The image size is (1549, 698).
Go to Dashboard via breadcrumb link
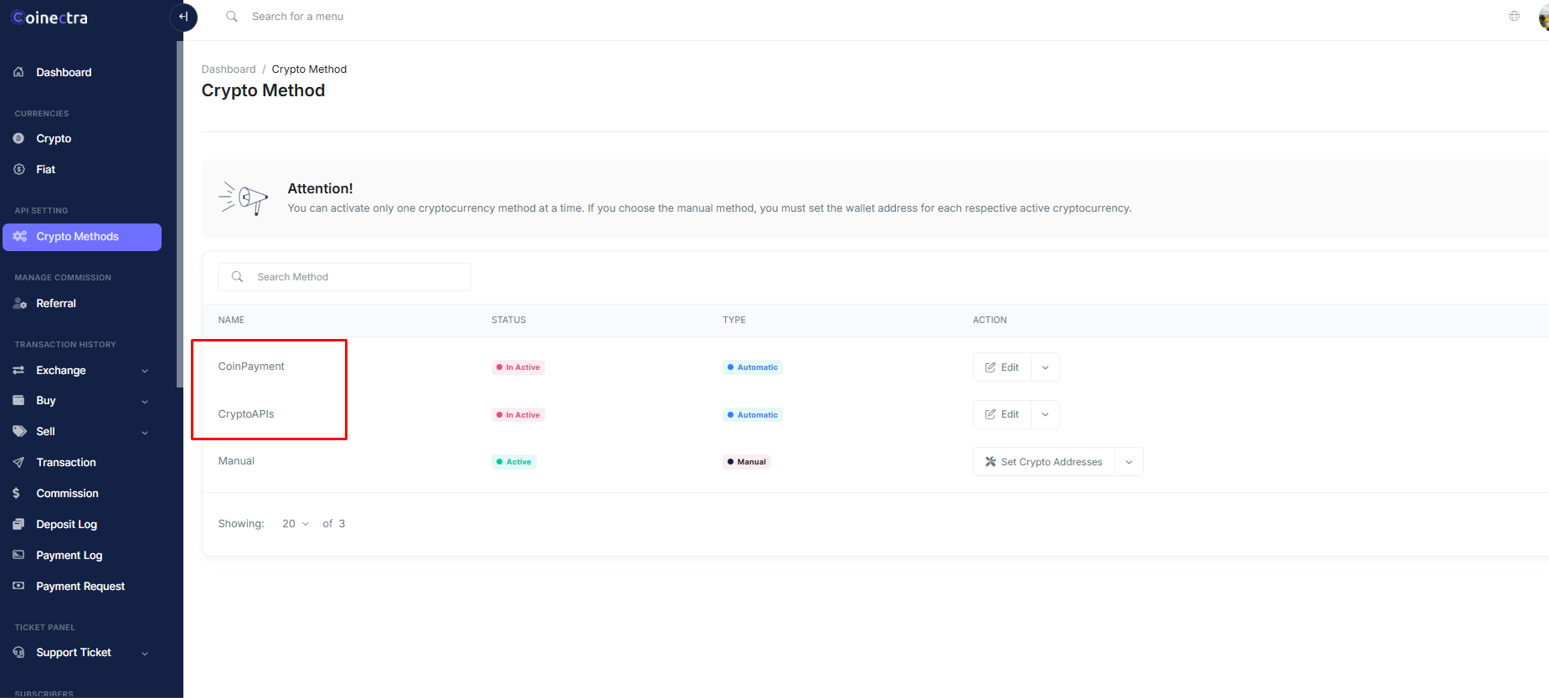229,69
